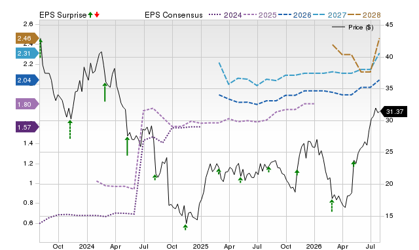Click the 2024 label on the time axis
Viewport: 419px width, 250px height.
click(x=86, y=246)
